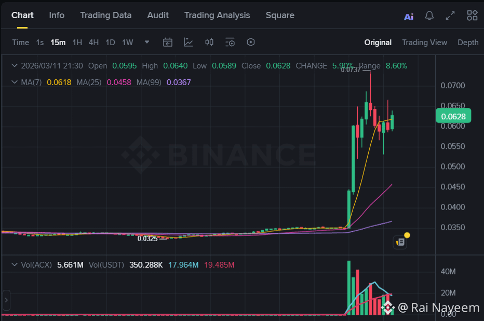Click the 0.0700 price axis label

pos(452,86)
